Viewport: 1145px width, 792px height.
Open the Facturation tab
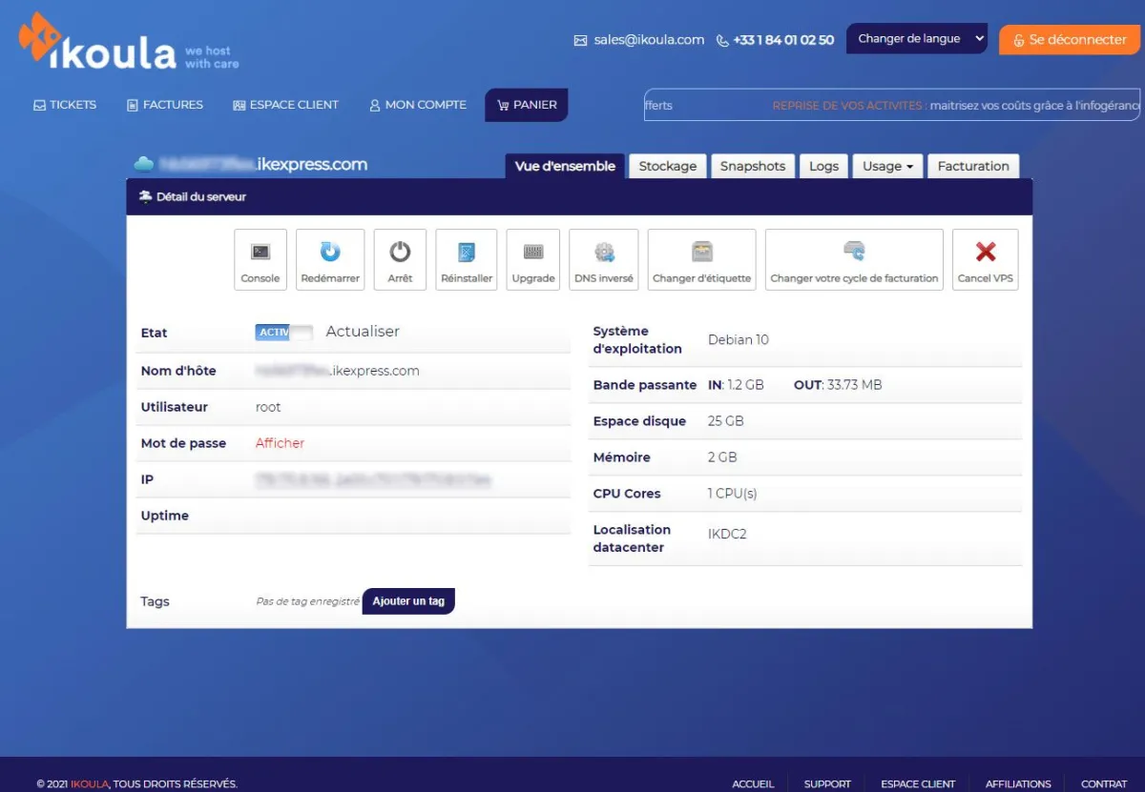click(x=973, y=166)
